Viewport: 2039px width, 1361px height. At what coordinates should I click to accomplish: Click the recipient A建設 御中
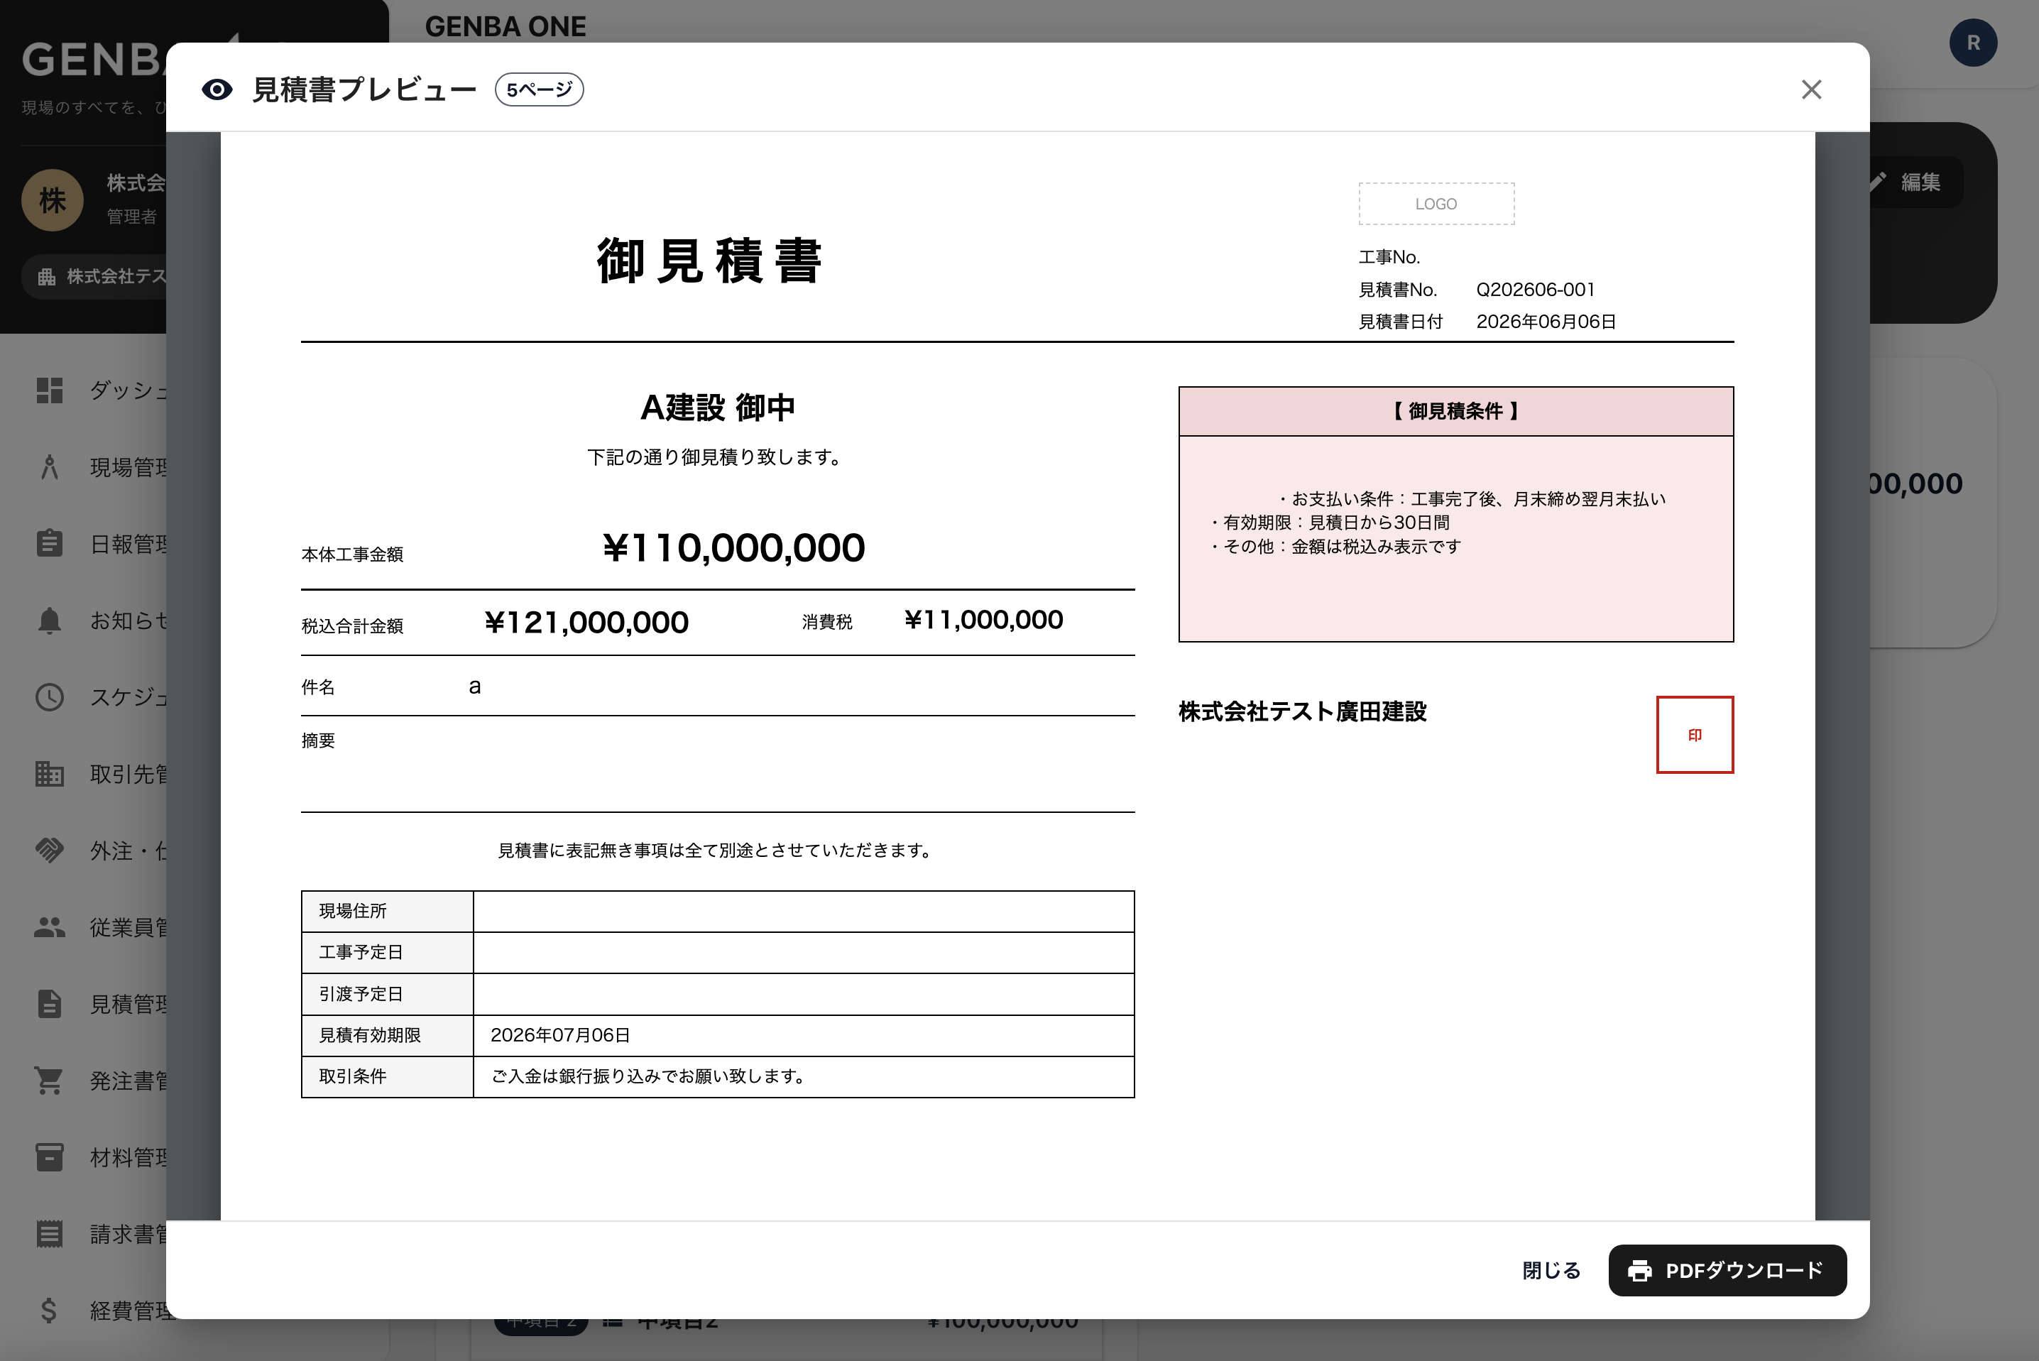tap(717, 407)
